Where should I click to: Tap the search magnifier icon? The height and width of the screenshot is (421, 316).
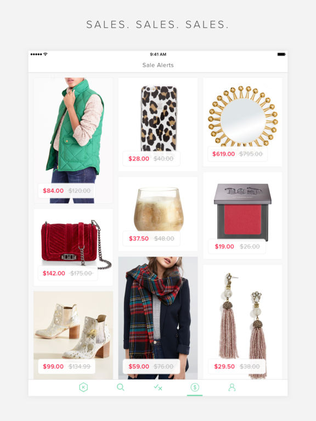(120, 387)
